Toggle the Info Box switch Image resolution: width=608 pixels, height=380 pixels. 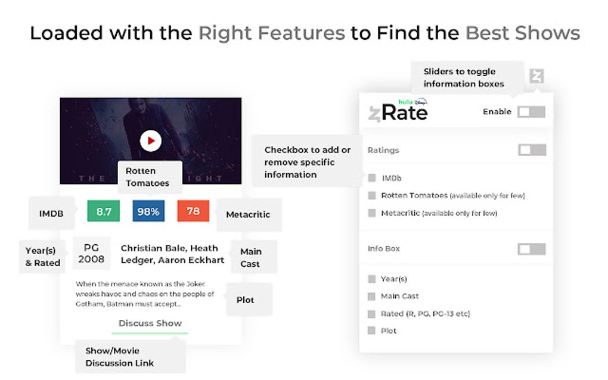[532, 249]
